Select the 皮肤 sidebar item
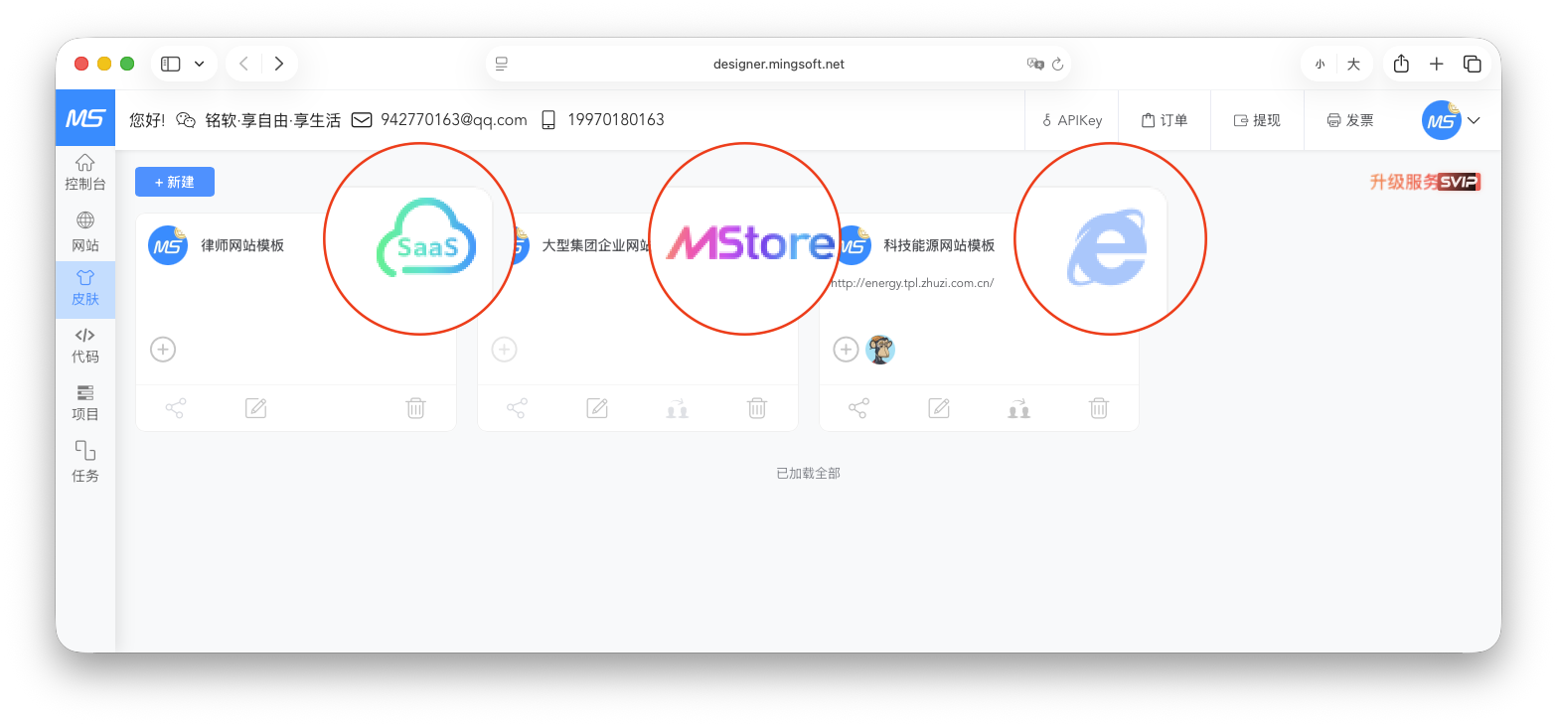This screenshot has height=726, width=1557. (x=85, y=288)
